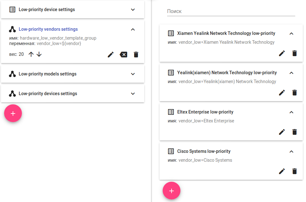Delete the Cisco Systems low-priority entry

tap(295, 171)
